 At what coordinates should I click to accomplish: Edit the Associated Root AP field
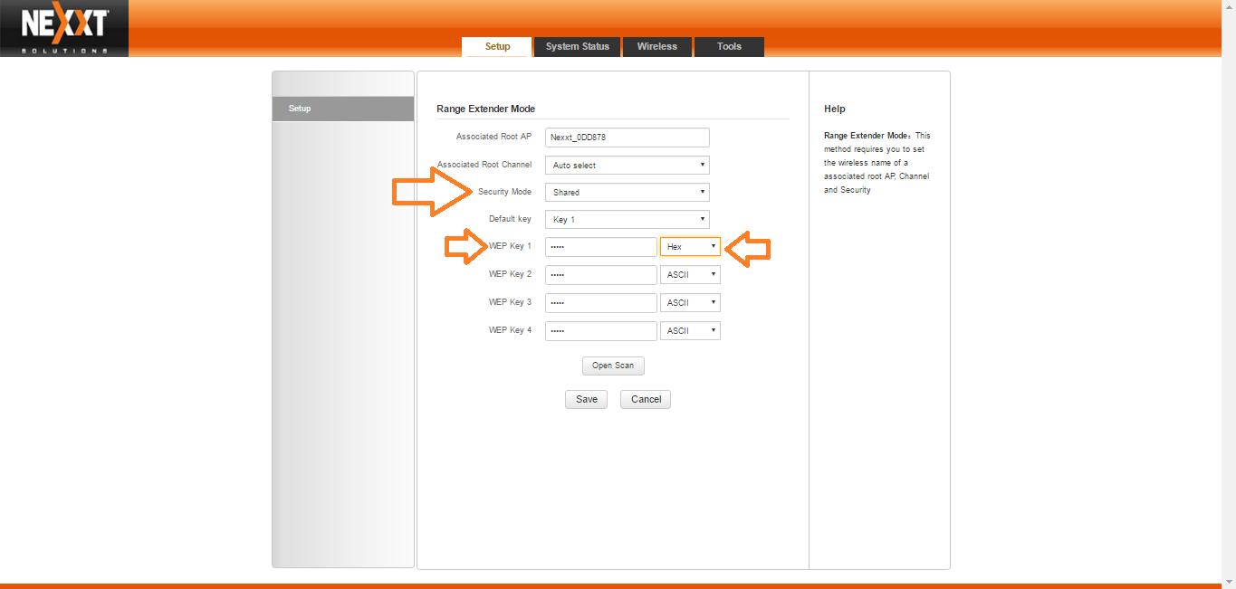[628, 138]
